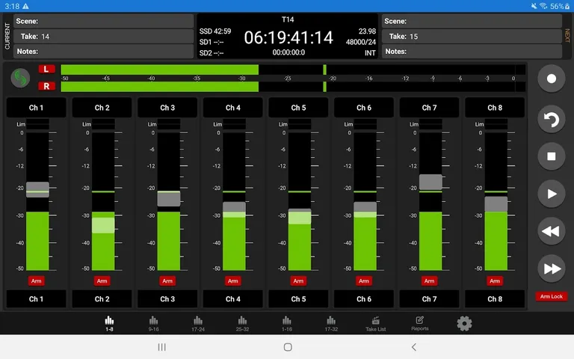Tap the green Sound Devices logo icon
The height and width of the screenshot is (359, 574).
click(20, 78)
